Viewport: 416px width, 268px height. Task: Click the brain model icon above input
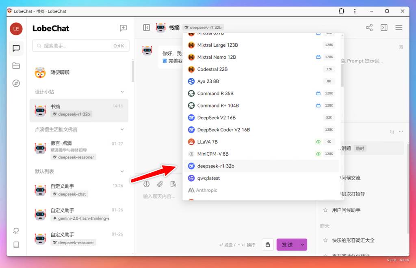(x=147, y=184)
